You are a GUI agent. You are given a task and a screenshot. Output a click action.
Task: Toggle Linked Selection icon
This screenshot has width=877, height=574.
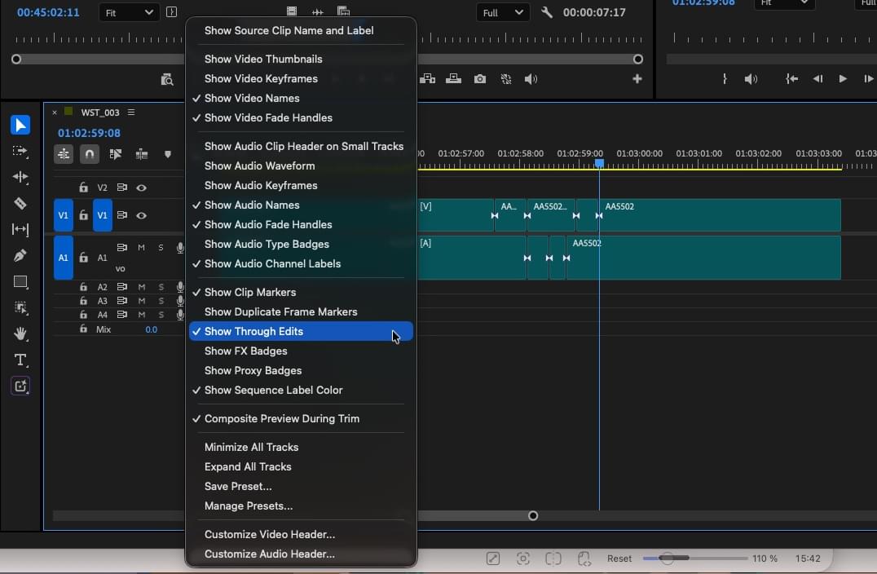coord(115,154)
